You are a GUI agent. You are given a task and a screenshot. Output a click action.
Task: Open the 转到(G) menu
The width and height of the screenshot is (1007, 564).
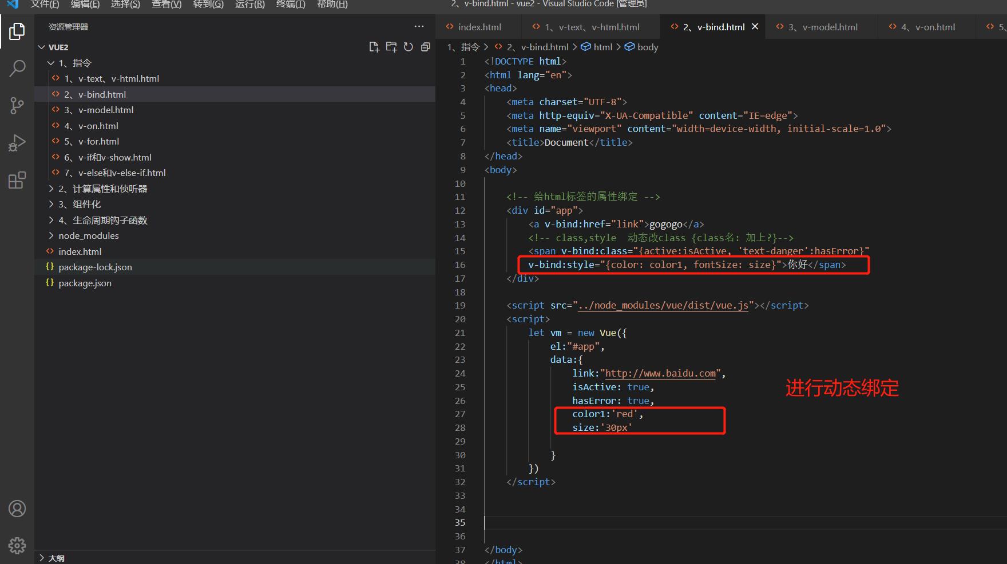click(208, 4)
